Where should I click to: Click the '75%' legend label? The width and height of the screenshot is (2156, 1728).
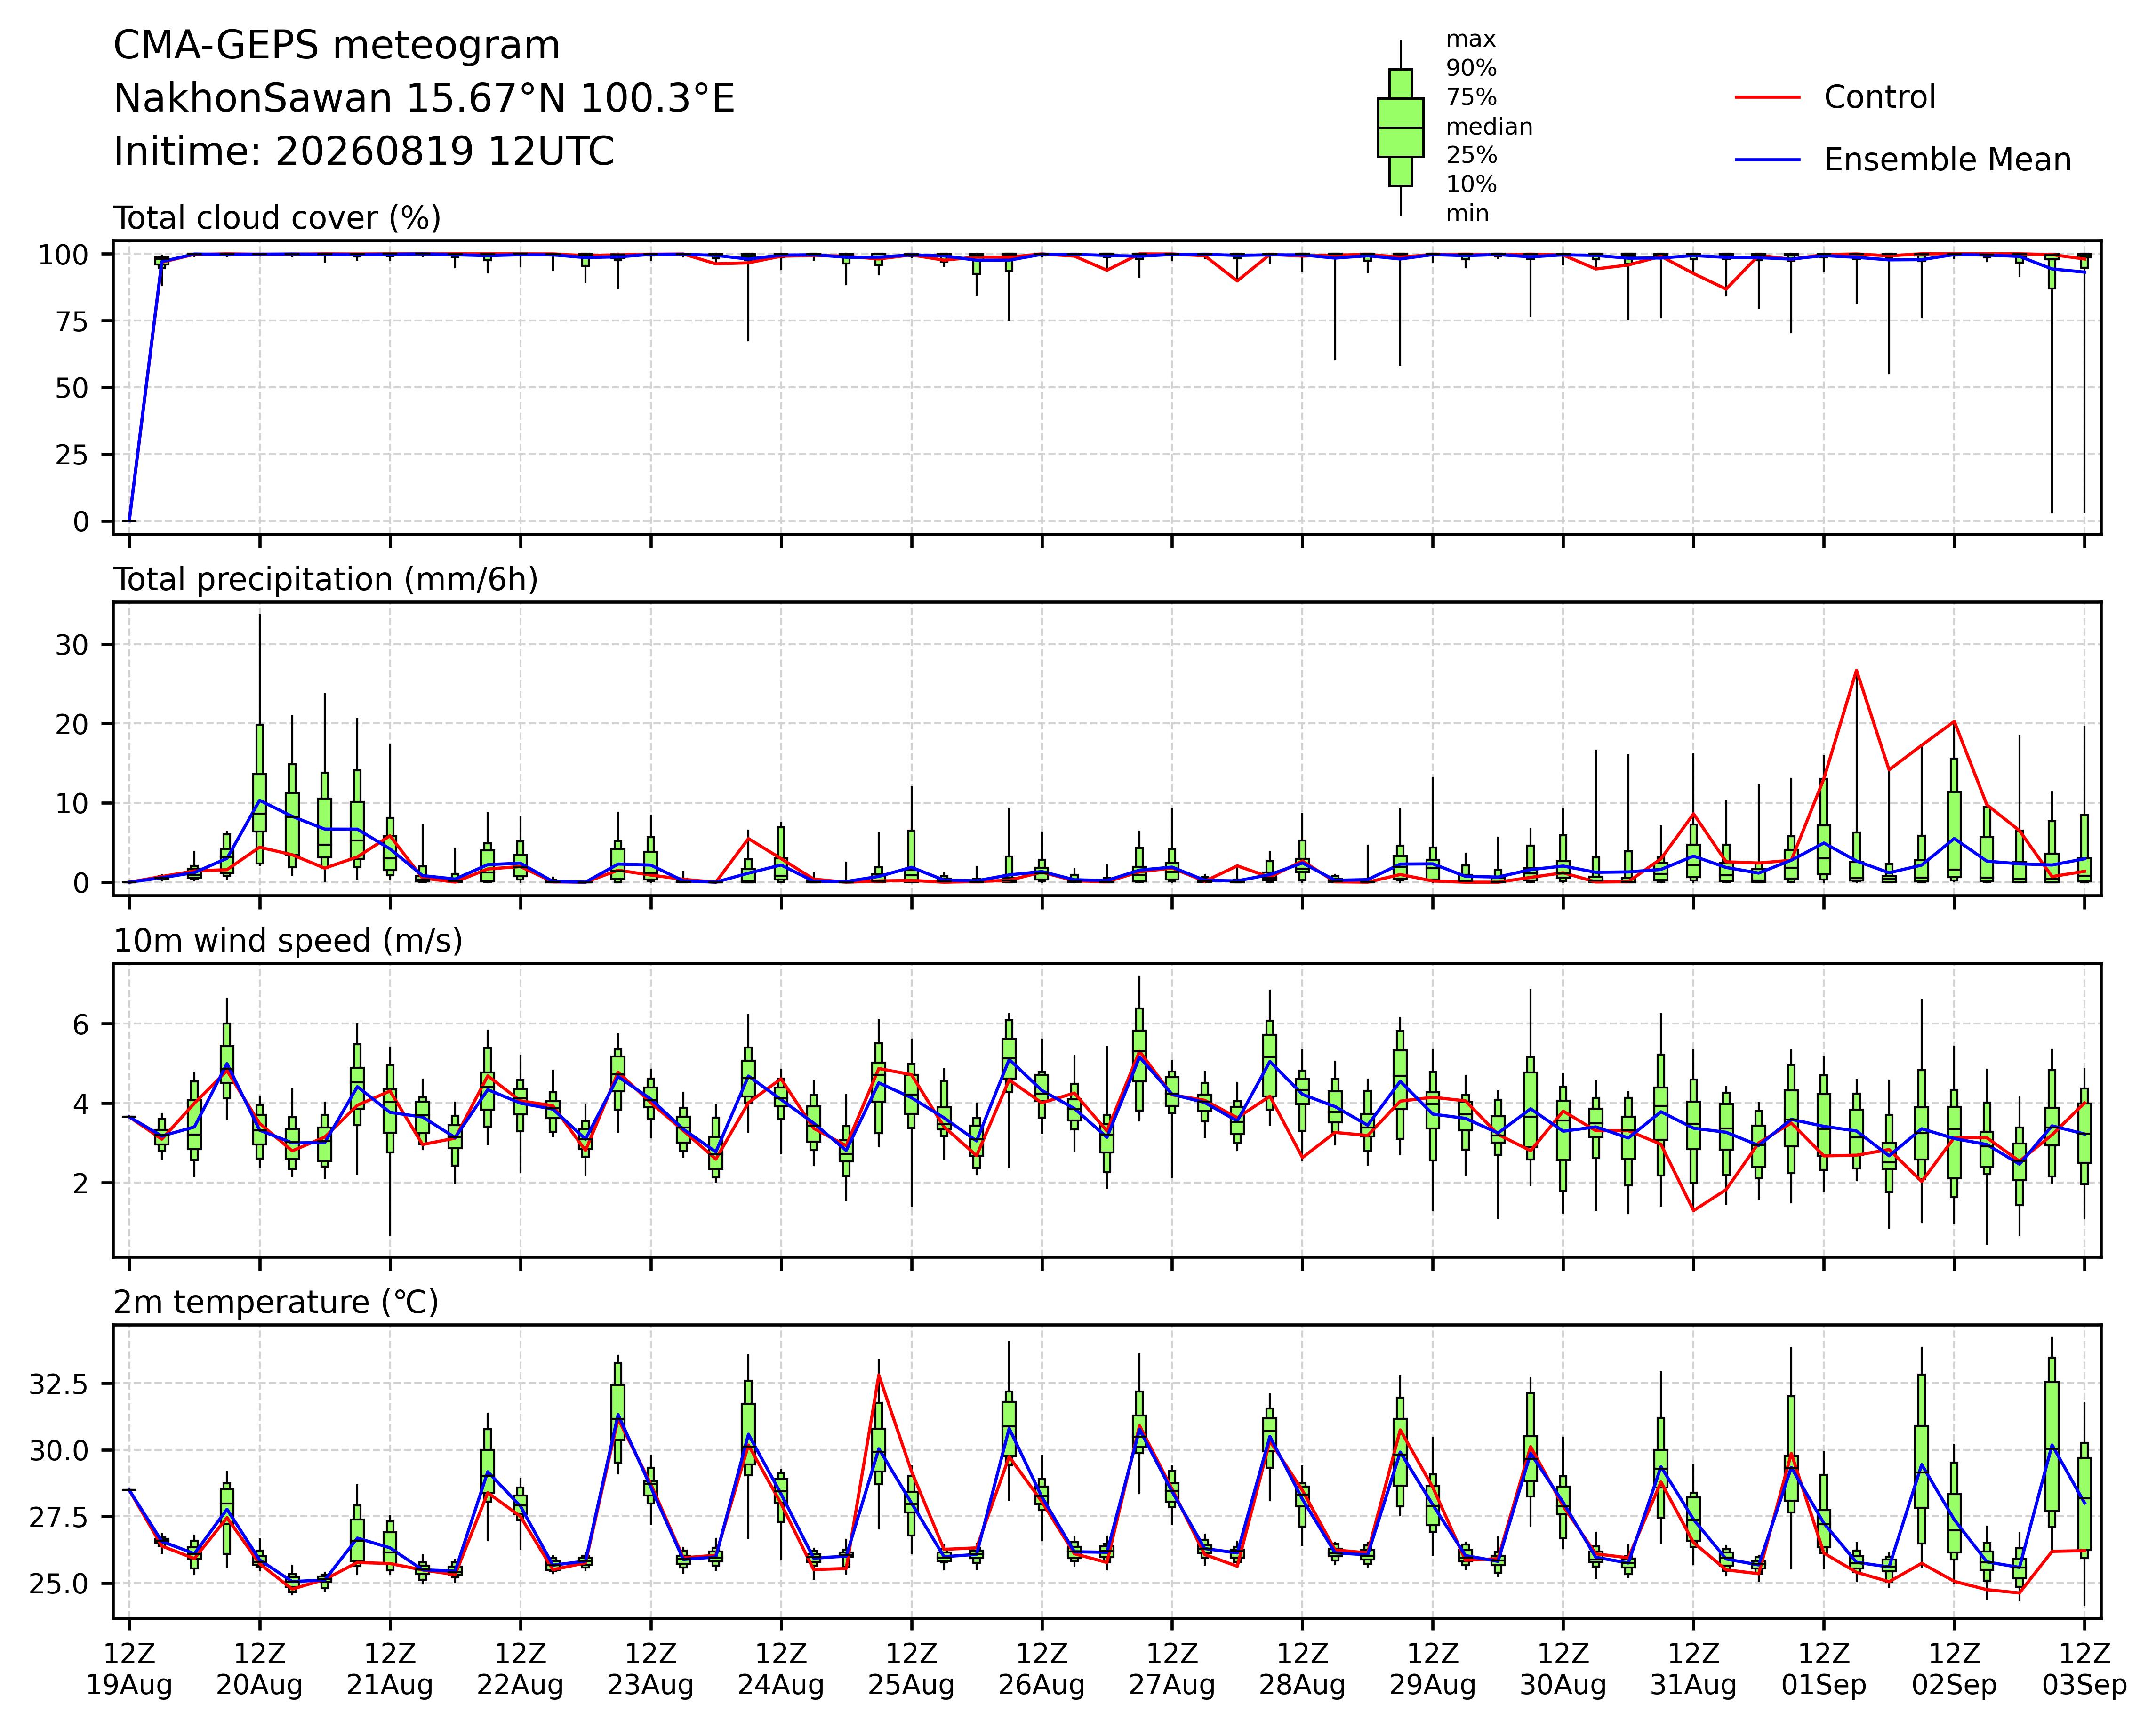pos(1471,98)
